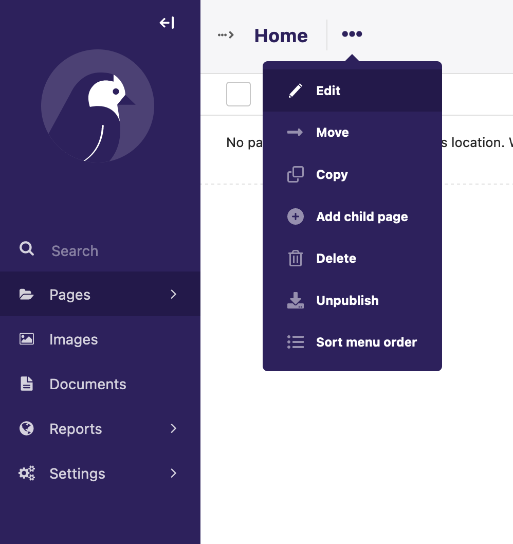
Task: Select Unpublish for the Home page
Action: click(347, 300)
